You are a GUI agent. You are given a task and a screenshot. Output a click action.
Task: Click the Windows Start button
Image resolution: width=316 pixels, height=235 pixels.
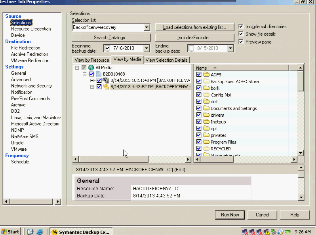[10, 232]
